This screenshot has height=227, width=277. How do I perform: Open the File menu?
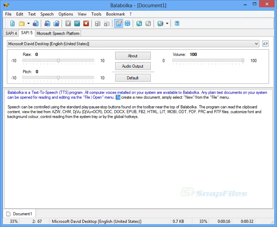8,14
